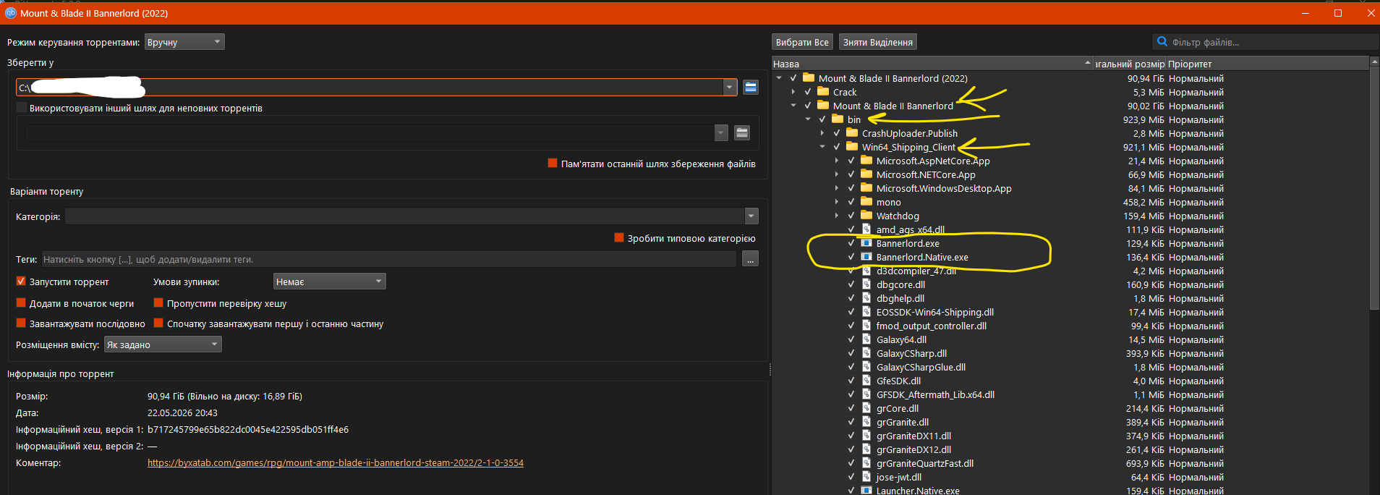
Task: Open the 'Категорія' dropdown
Action: (x=751, y=216)
